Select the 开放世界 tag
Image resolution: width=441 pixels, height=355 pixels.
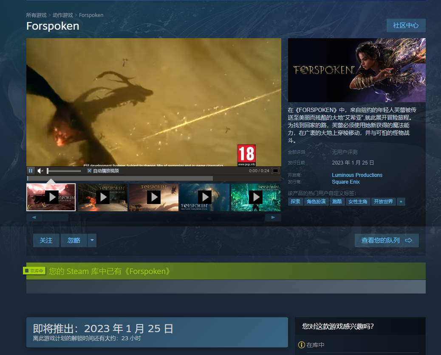(383, 201)
